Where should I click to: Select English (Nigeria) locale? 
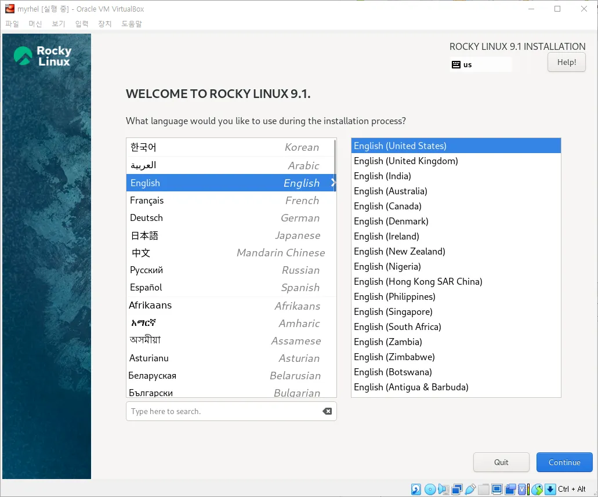pyautogui.click(x=456, y=266)
